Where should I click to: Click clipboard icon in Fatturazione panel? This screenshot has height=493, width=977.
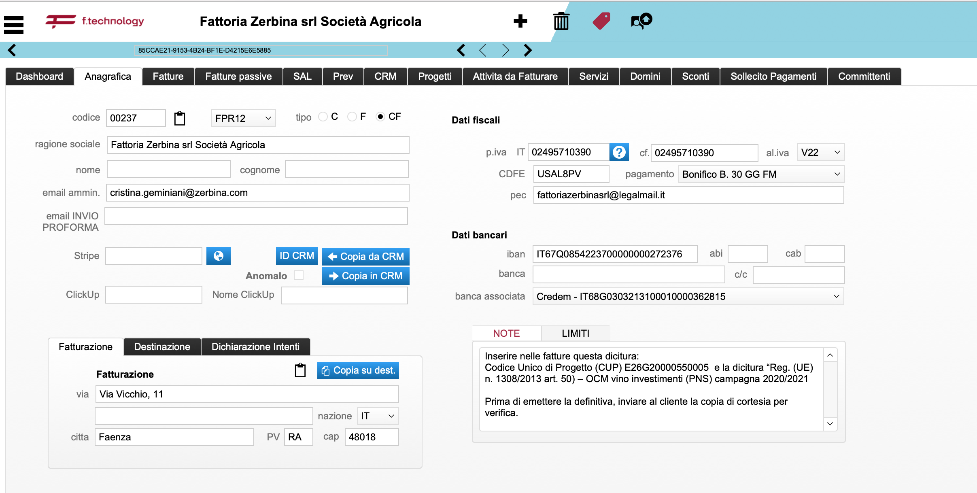[300, 370]
